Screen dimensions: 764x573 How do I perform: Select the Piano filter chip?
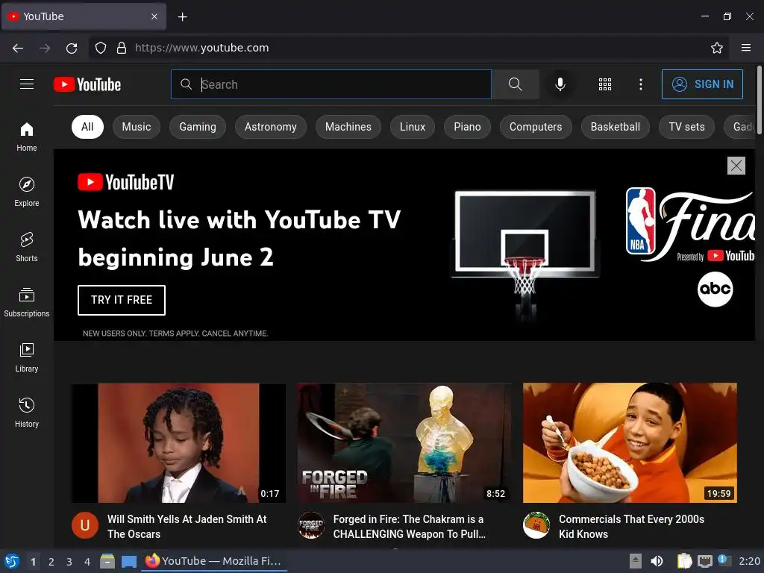click(x=467, y=127)
